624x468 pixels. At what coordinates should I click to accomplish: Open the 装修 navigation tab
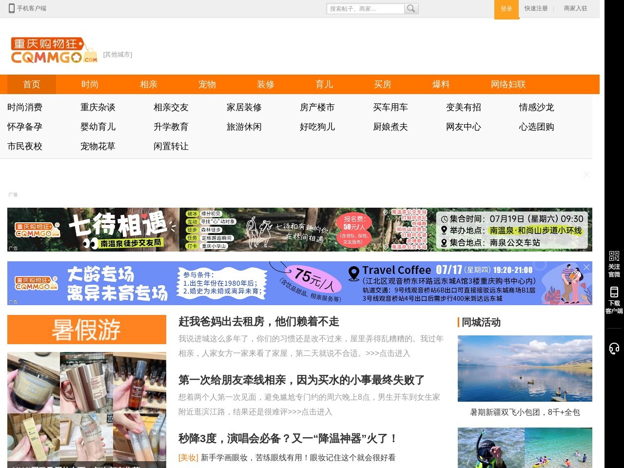coord(266,84)
